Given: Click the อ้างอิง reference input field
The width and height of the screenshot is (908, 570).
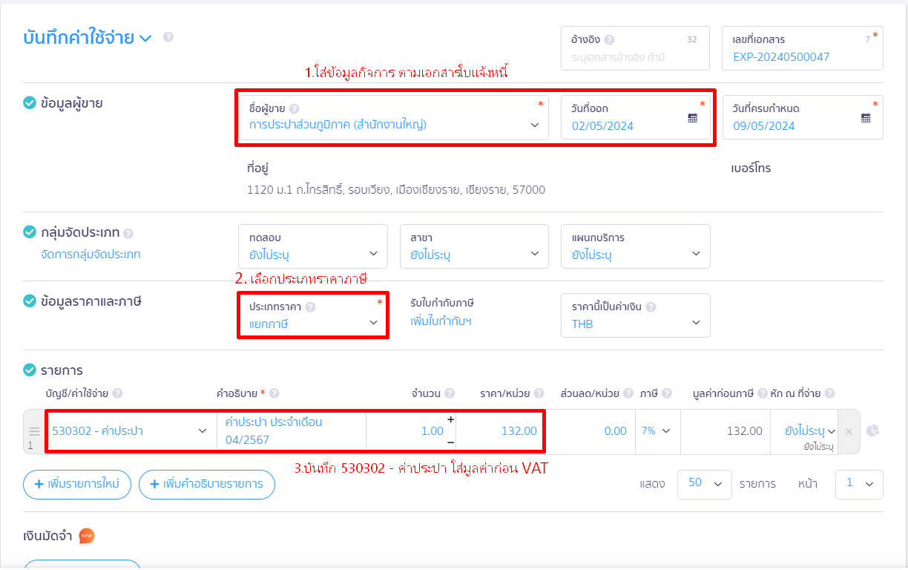Looking at the screenshot, I should coord(636,48).
